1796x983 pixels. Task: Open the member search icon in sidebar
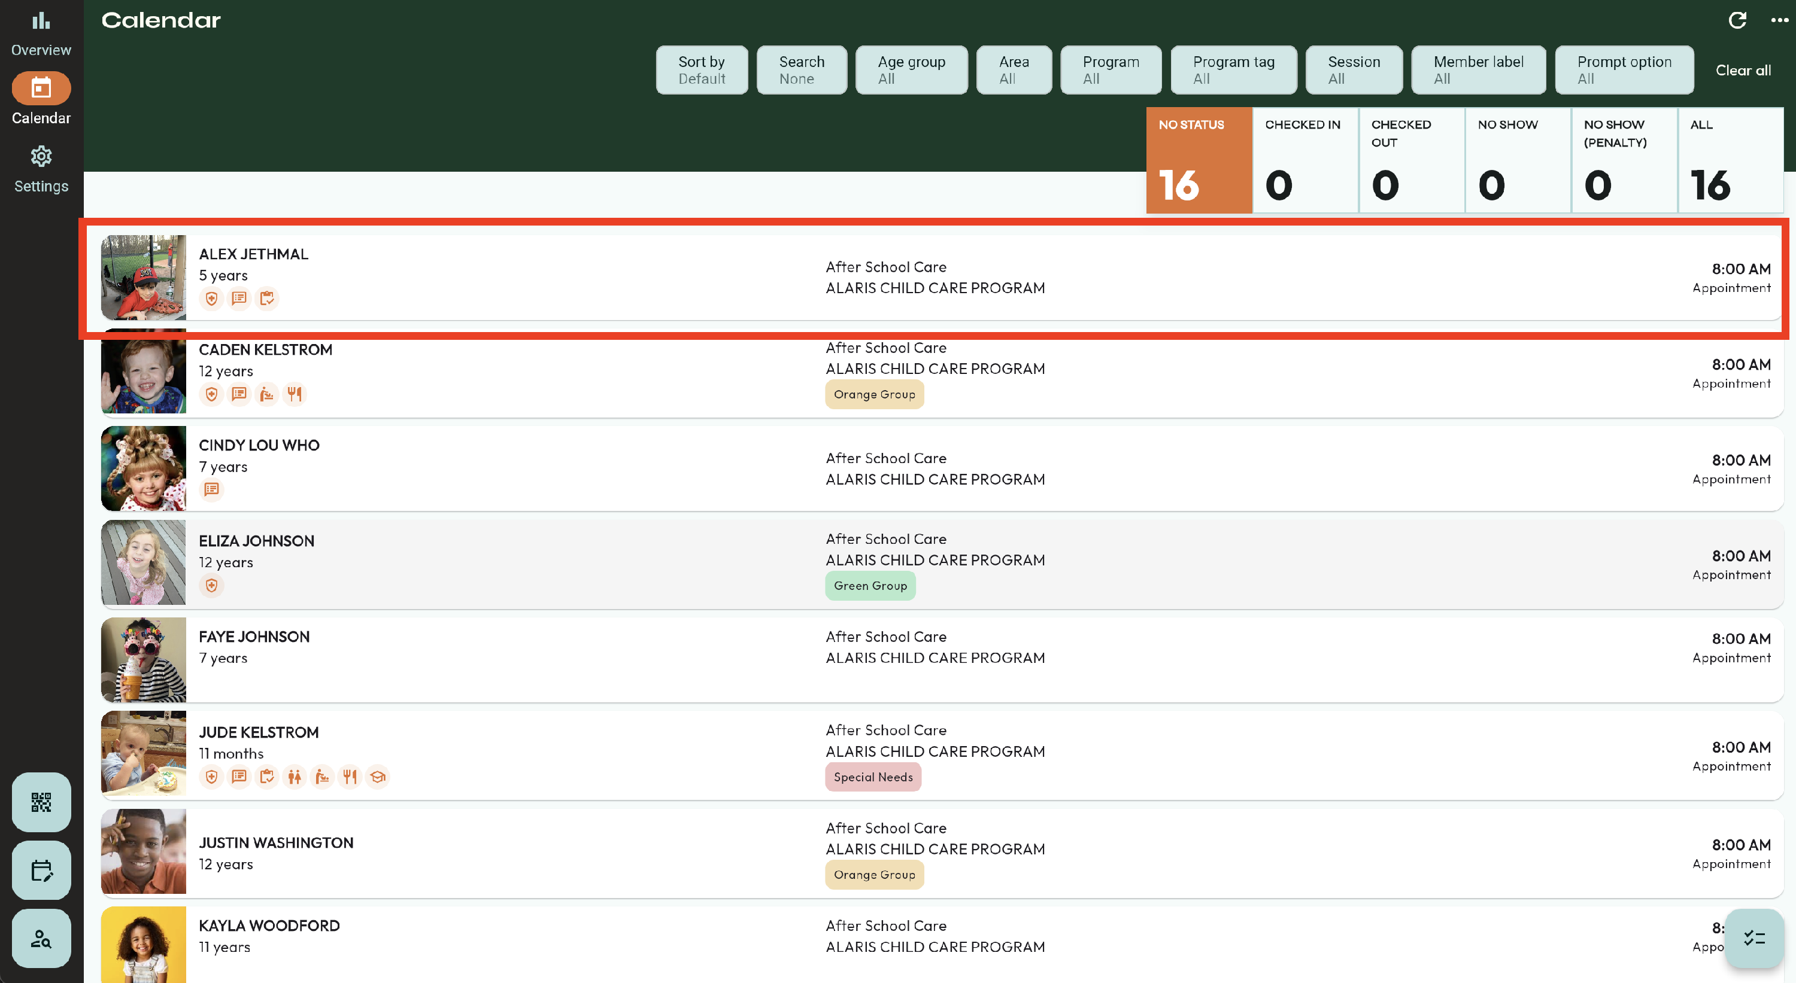[x=41, y=938]
